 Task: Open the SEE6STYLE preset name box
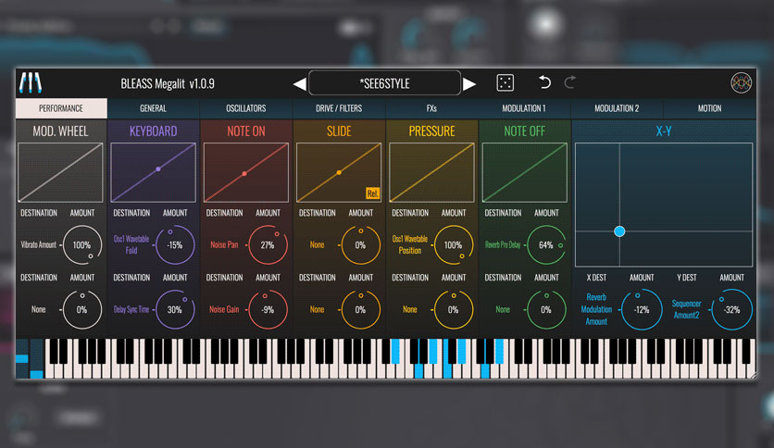coord(384,83)
